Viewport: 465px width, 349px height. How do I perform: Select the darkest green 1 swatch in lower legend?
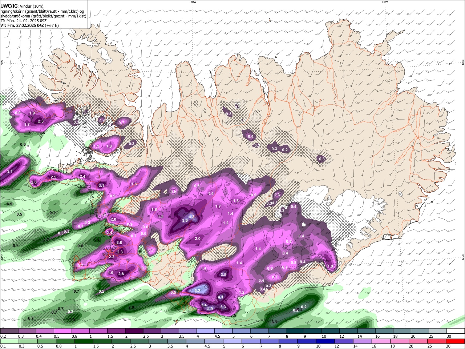coord(83,341)
